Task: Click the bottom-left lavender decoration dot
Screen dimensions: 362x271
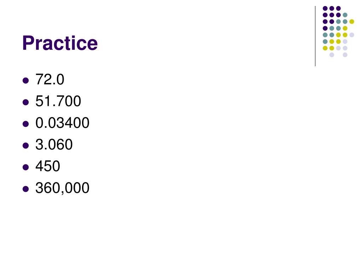Action: (332, 55)
